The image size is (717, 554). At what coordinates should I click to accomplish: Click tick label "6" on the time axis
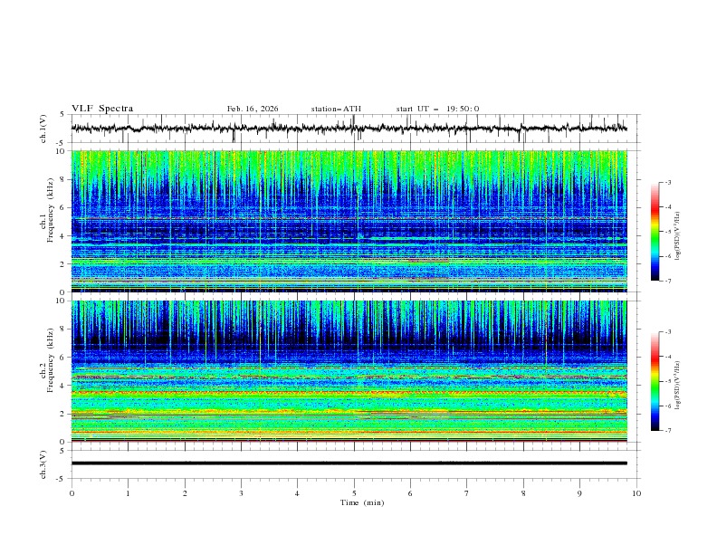[x=410, y=493]
